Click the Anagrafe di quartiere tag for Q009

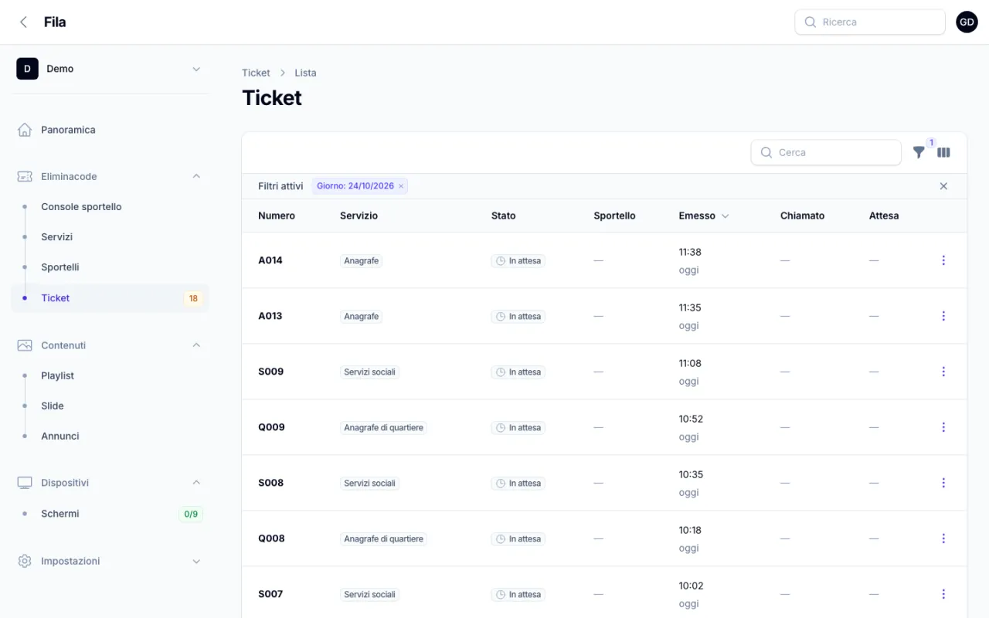click(383, 427)
